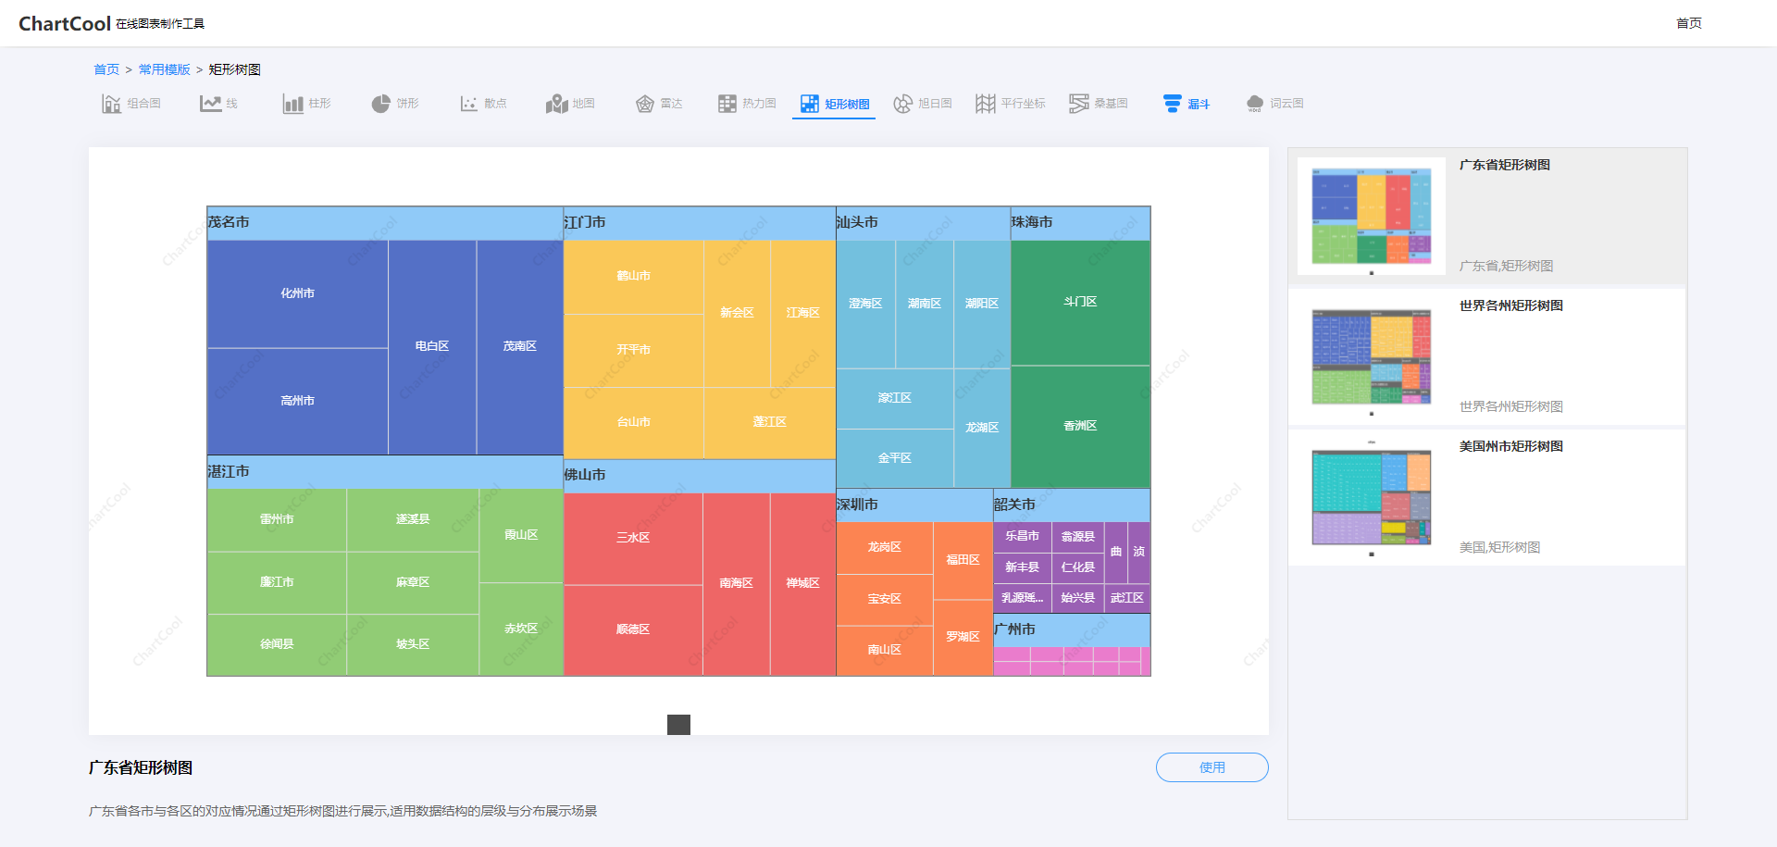1777x847 pixels.
Task: Go to 首页 in top right
Action: click(1688, 23)
